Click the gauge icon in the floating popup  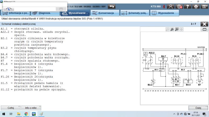(x=9, y=9)
